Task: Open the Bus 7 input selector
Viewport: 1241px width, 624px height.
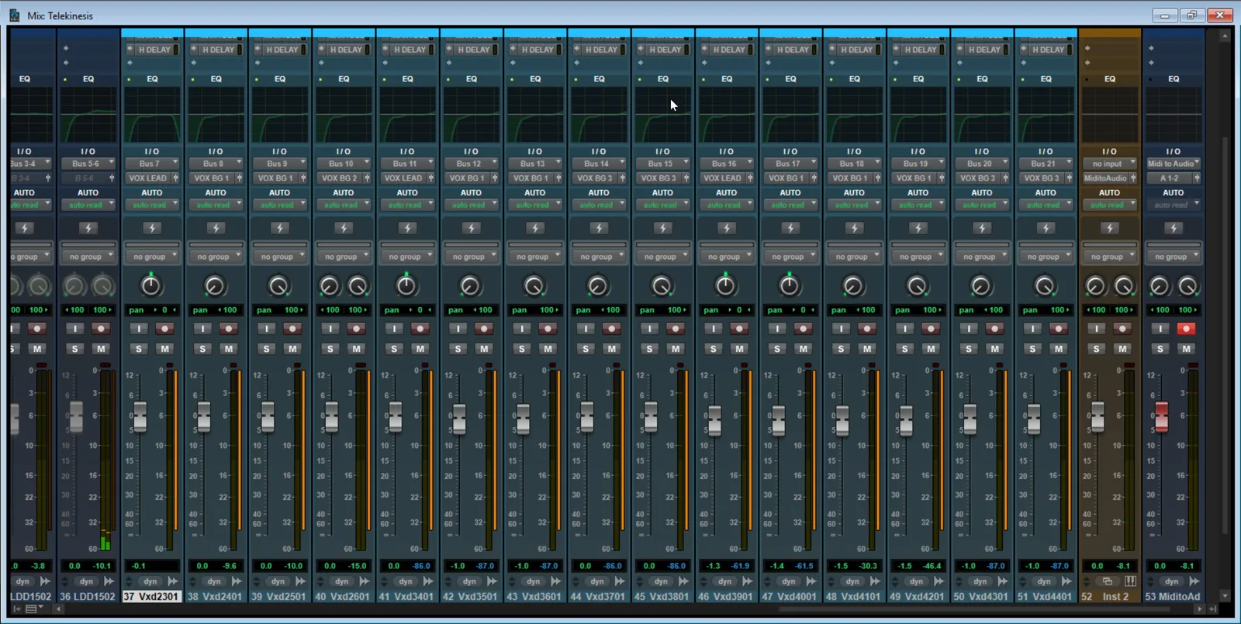Action: [152, 164]
